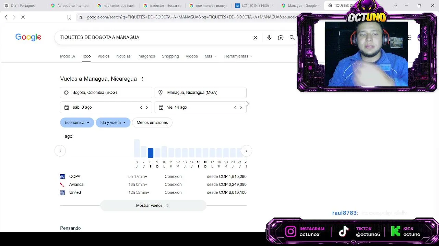Click the 5h 17min+ duration text
This screenshot has height=246, width=439.
coord(138,177)
